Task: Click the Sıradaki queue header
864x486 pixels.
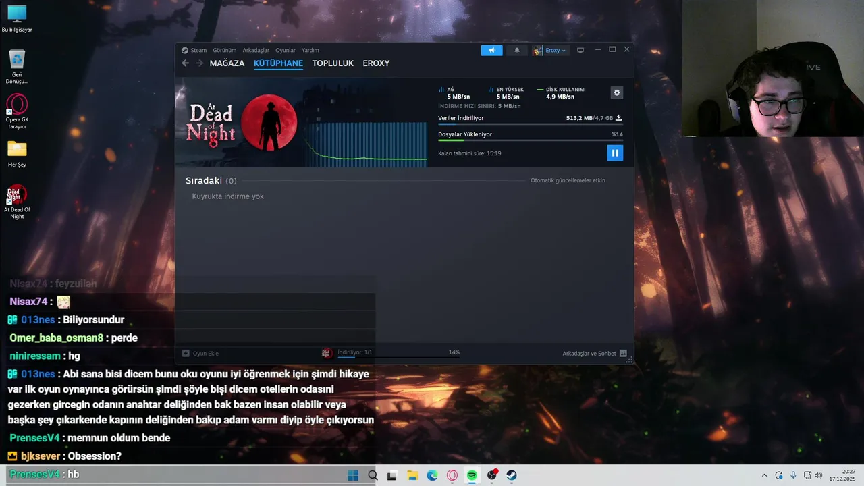Action: coord(211,181)
